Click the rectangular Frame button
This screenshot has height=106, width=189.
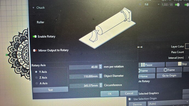(147, 70)
